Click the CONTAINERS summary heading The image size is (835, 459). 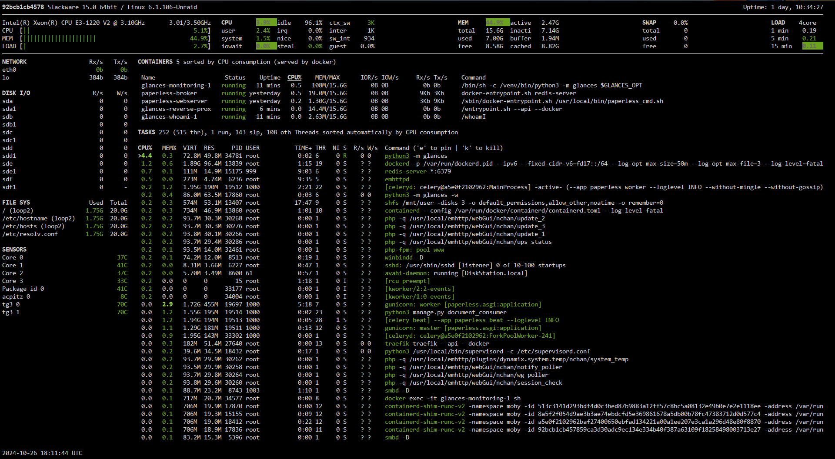click(x=237, y=62)
